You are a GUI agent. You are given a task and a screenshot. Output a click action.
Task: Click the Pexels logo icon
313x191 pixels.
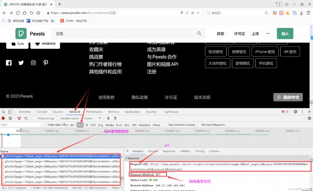point(21,34)
